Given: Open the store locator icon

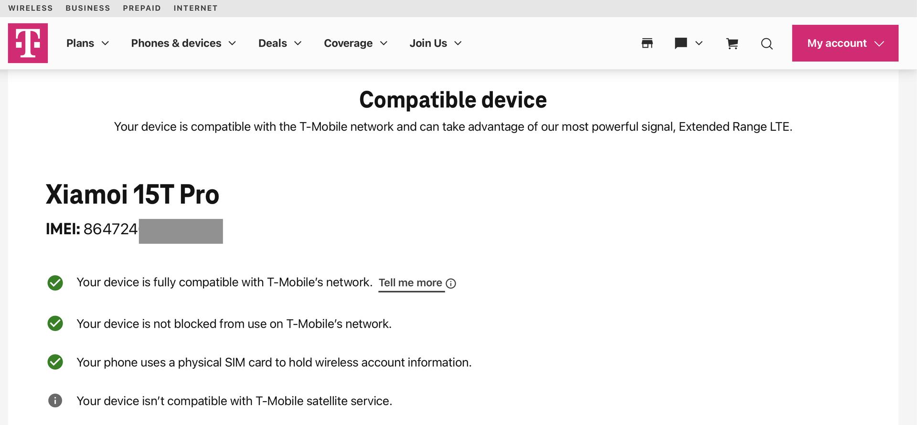Looking at the screenshot, I should click(647, 43).
